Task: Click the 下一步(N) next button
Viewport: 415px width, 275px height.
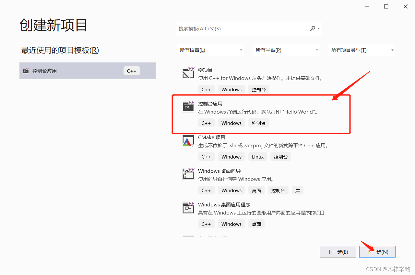Action: pyautogui.click(x=377, y=252)
